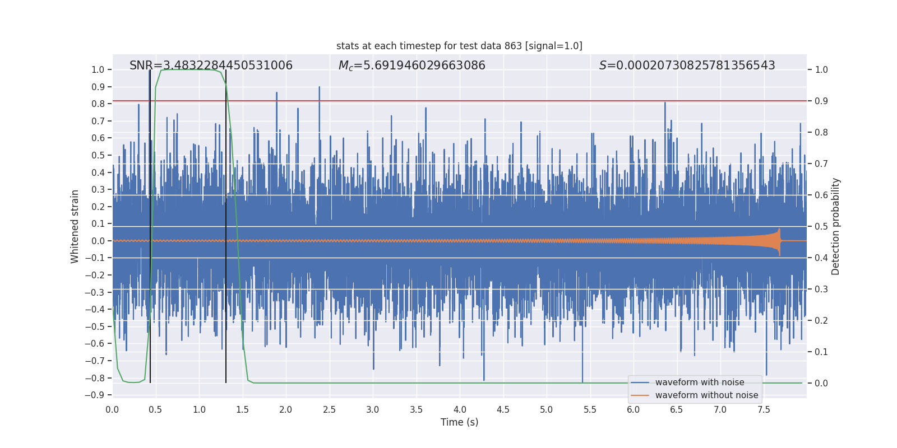Click whitened strain tick label −0.3

pos(94,292)
